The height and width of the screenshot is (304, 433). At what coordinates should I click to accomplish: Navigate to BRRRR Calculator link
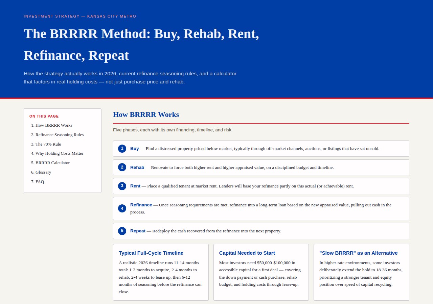(x=52, y=163)
